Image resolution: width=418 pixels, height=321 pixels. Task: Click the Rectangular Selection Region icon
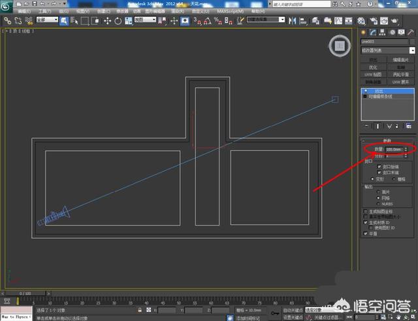point(85,21)
